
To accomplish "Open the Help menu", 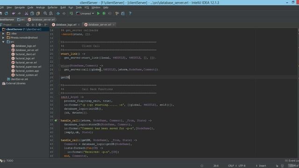I will point(106,7).
